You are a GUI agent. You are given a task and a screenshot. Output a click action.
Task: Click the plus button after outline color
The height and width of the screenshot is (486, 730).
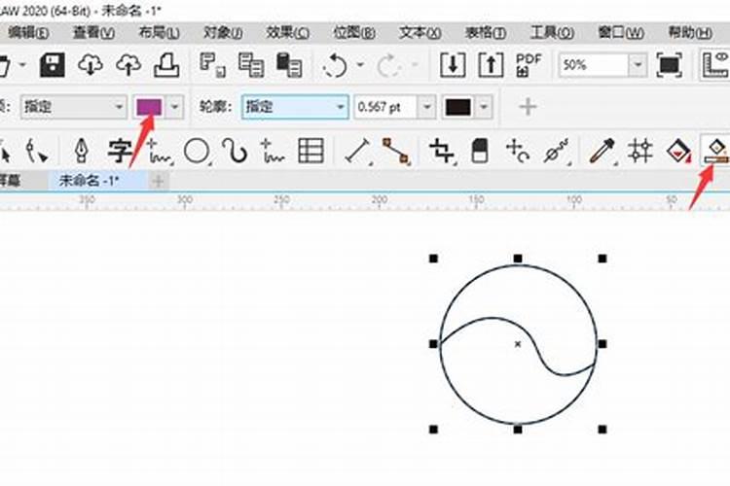point(528,107)
